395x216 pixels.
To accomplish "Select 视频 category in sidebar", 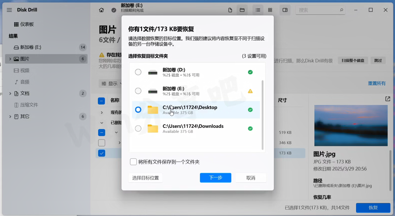I will pyautogui.click(x=46, y=70).
